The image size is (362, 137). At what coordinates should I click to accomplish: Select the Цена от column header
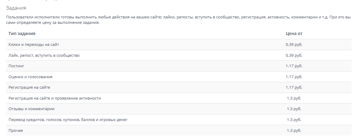(x=294, y=33)
